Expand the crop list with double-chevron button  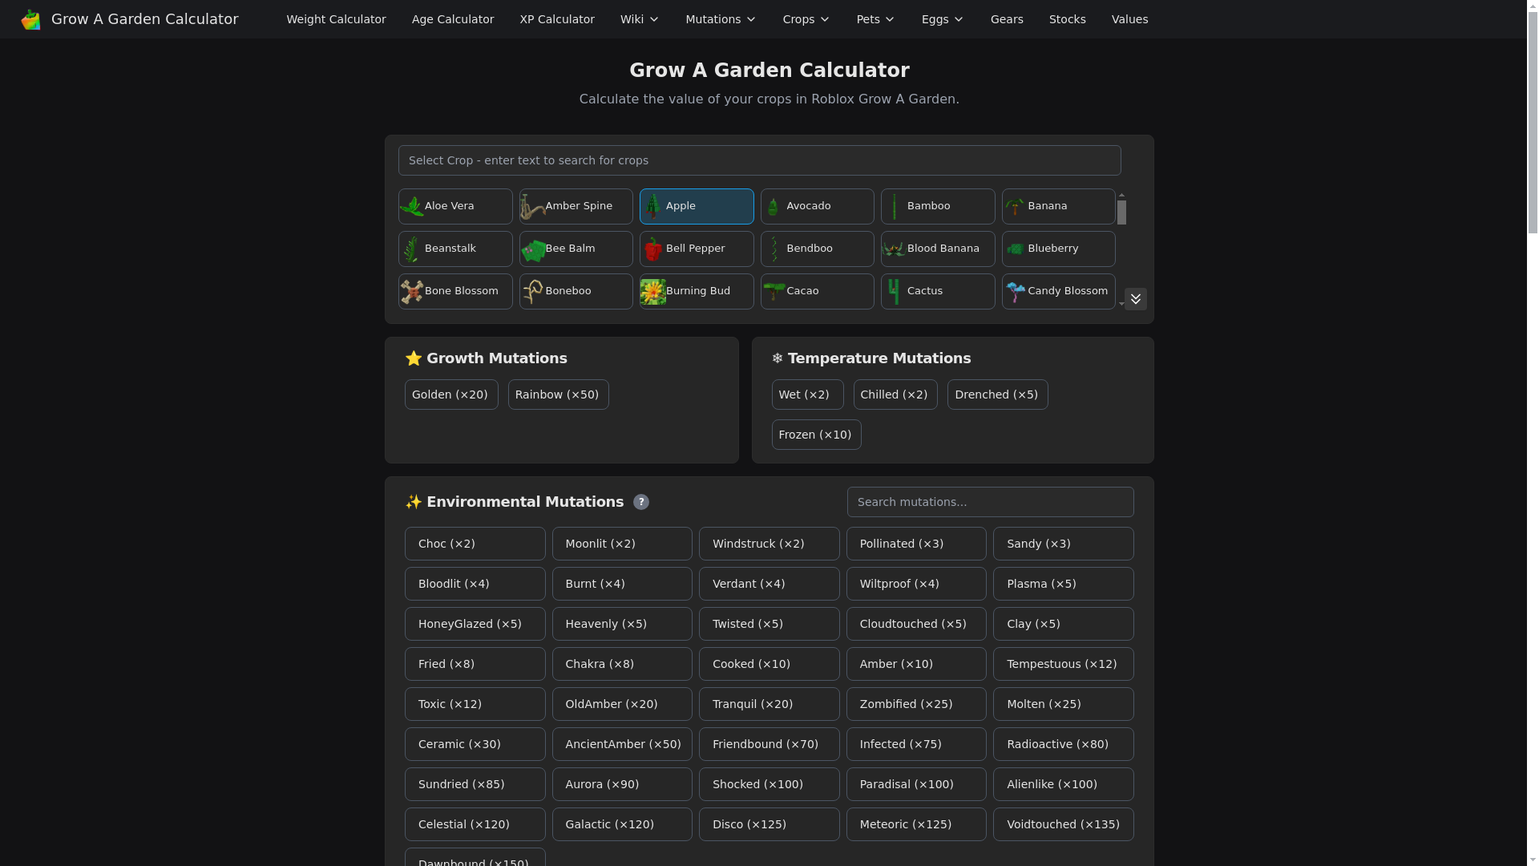1135,299
